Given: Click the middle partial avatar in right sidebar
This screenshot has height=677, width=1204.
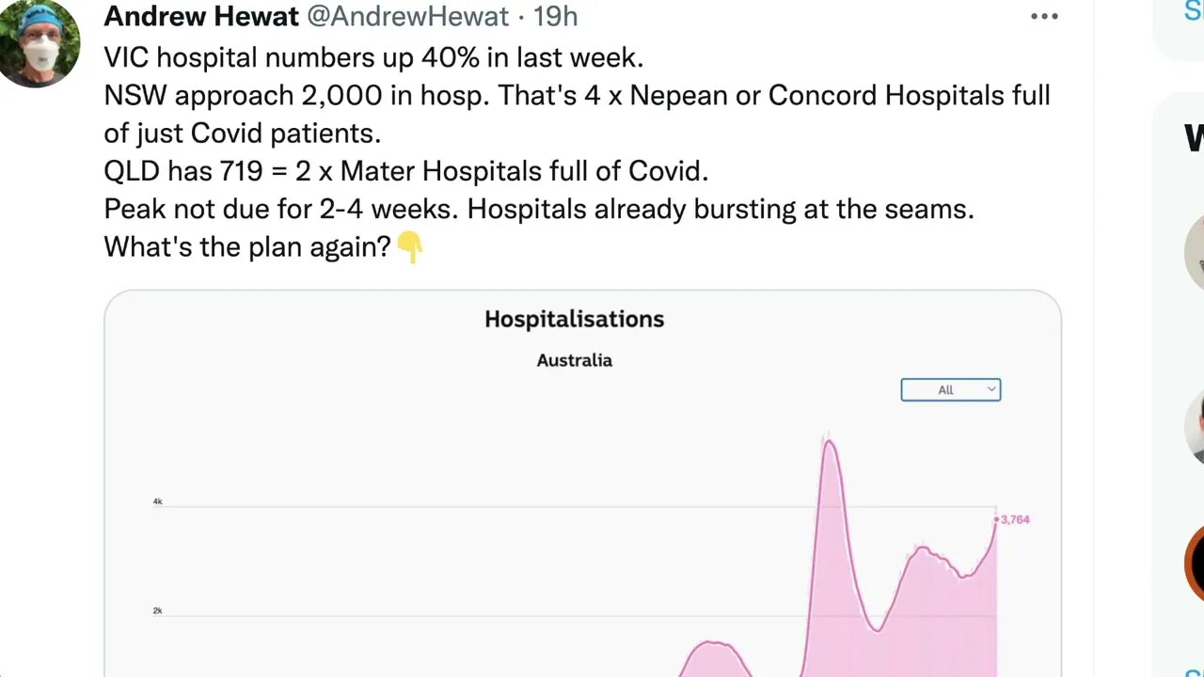Looking at the screenshot, I should coord(1195,428).
